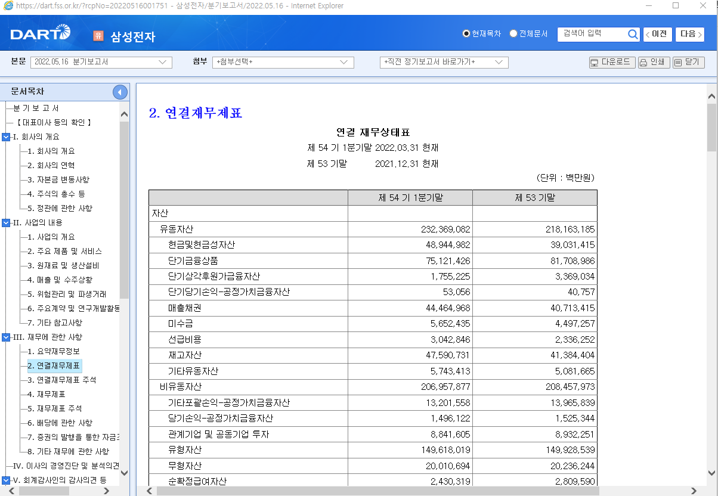Select the 현재목차 radio option
Image resolution: width=718 pixels, height=496 pixels.
pyautogui.click(x=466, y=34)
